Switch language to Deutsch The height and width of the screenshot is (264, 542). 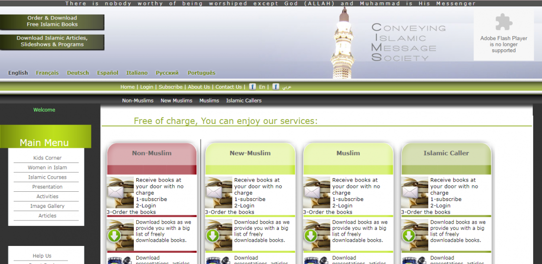pos(78,73)
